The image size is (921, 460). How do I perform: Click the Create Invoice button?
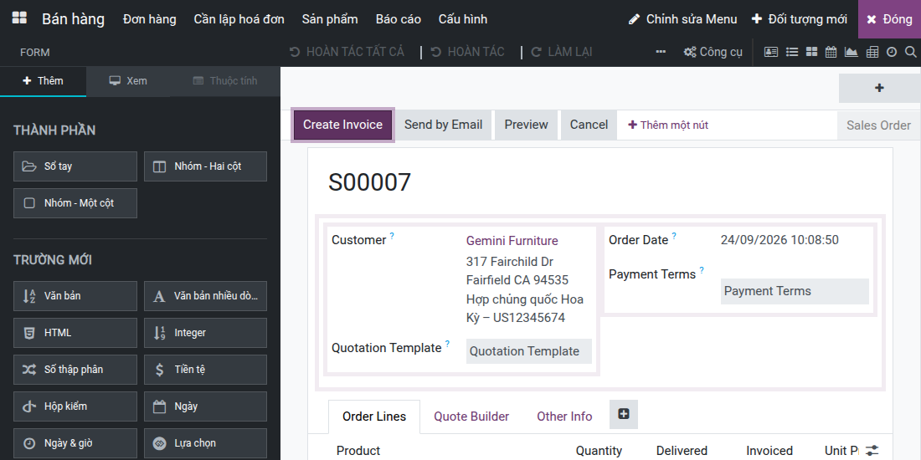pos(343,125)
